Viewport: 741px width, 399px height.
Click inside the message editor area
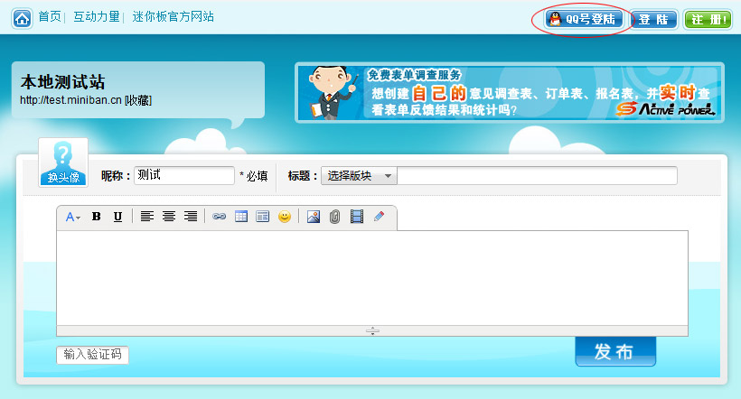point(372,278)
